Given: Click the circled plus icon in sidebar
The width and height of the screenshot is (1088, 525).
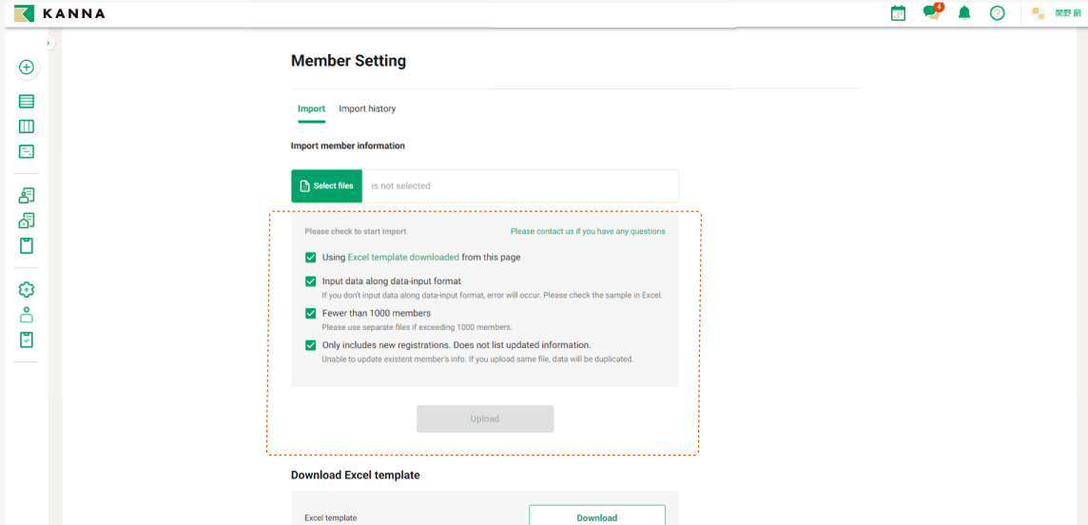Looking at the screenshot, I should 27,68.
